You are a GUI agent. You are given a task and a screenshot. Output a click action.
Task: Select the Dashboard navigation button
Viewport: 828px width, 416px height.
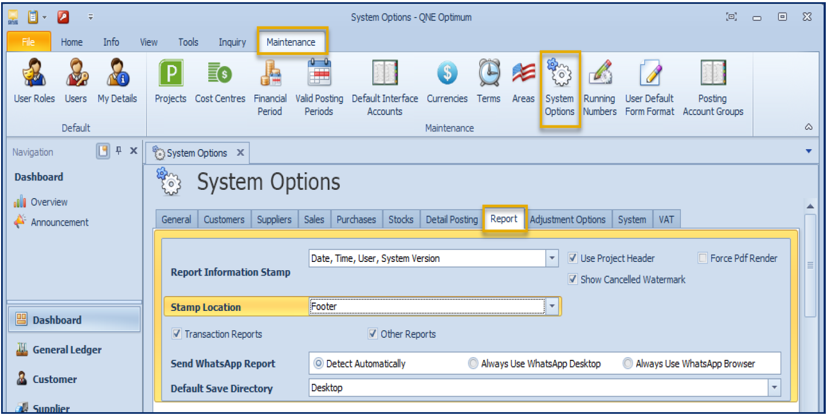coord(74,320)
